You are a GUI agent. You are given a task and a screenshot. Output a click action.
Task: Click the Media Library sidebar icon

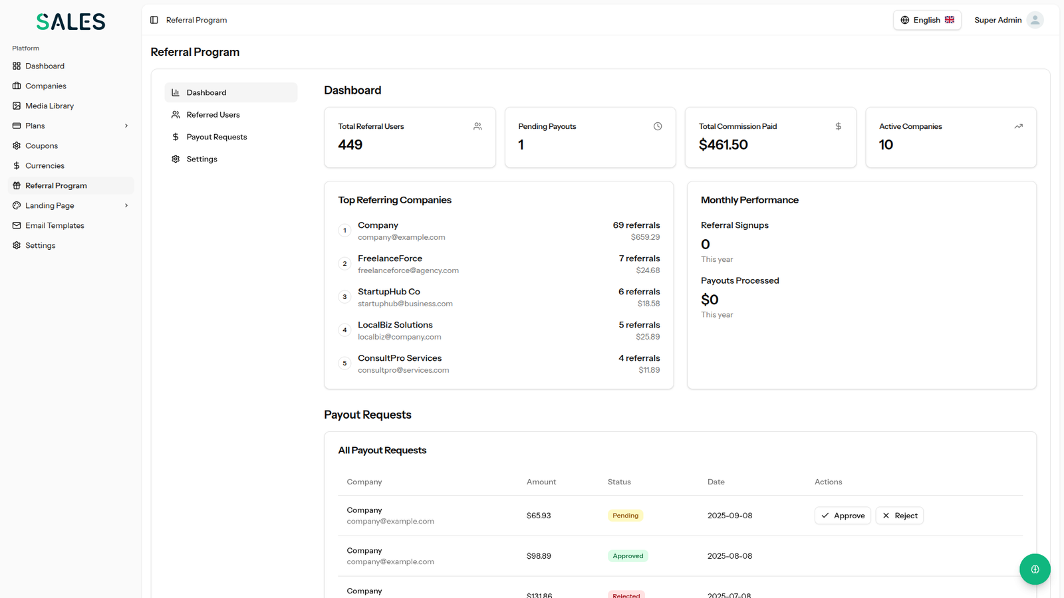(x=17, y=106)
